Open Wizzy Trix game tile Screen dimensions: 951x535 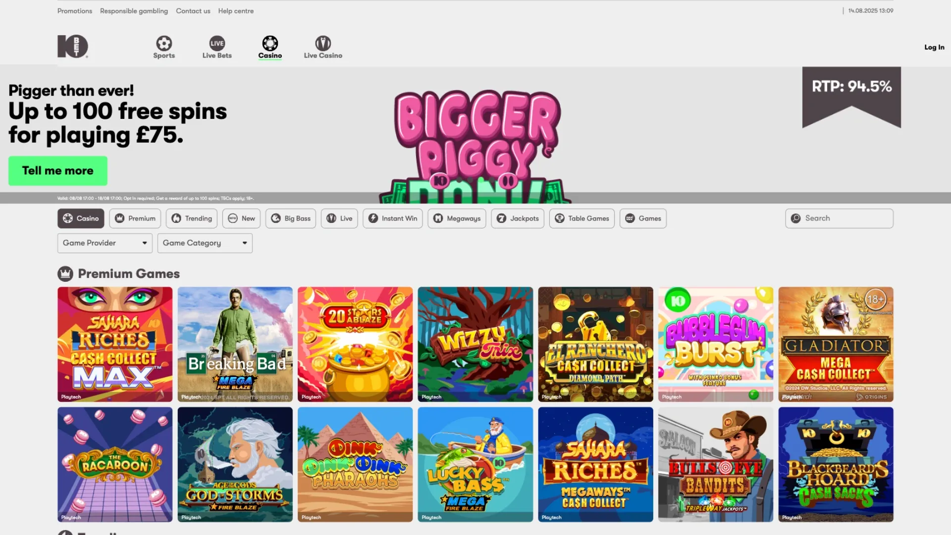tap(475, 344)
